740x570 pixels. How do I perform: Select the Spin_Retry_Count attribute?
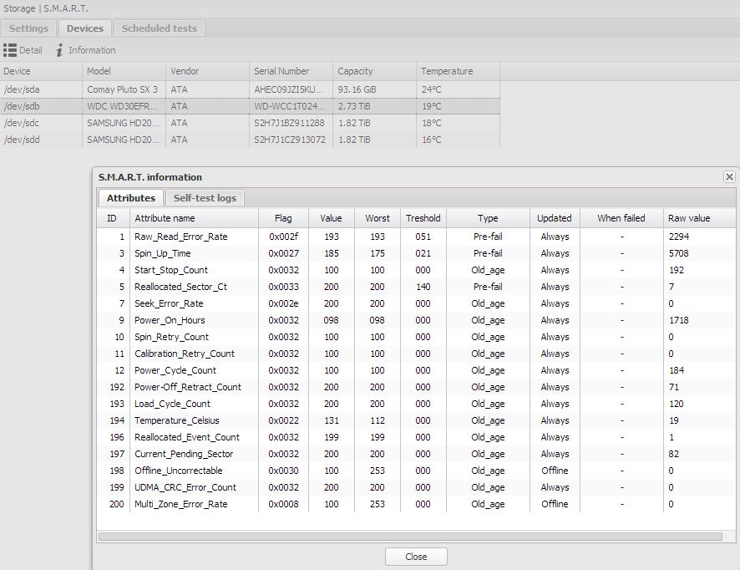tap(416, 337)
